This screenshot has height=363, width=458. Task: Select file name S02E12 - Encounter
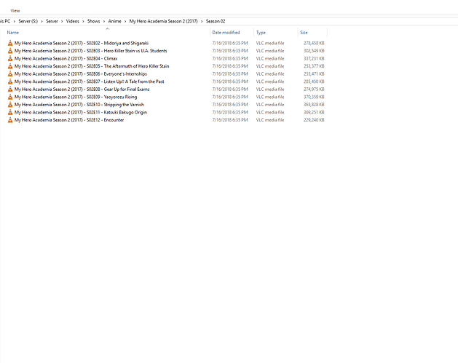(69, 120)
